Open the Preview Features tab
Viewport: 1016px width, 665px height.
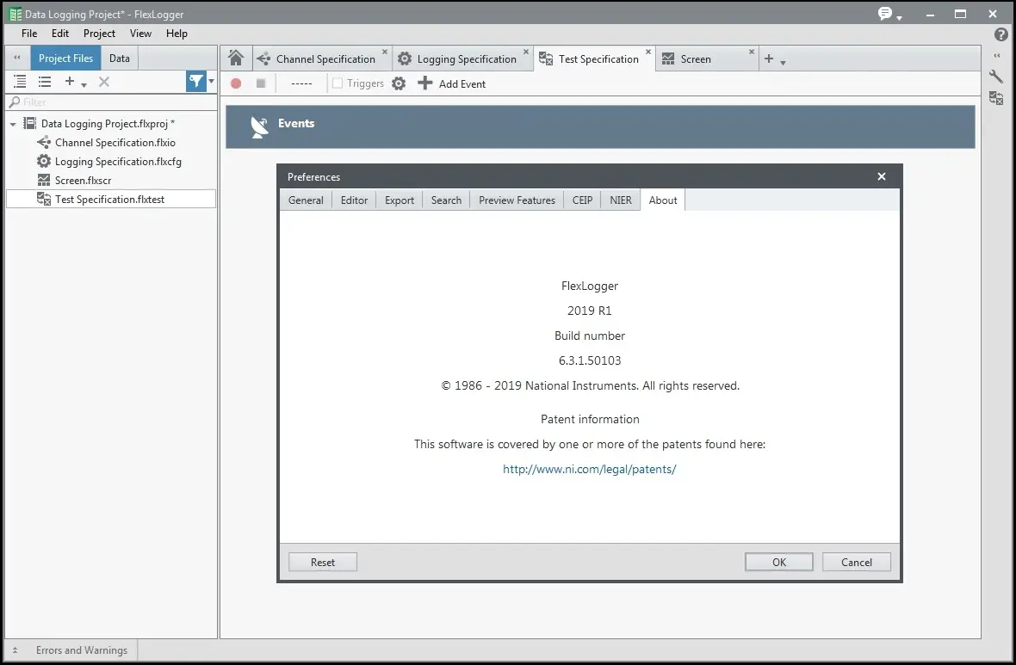click(x=517, y=200)
